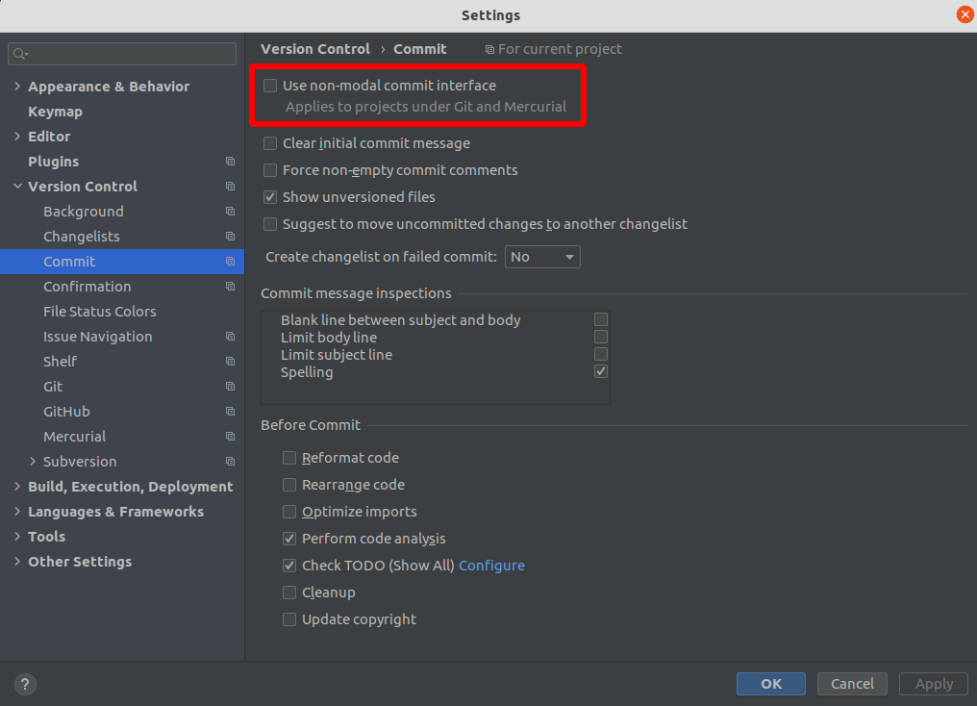Enable Use non-modal commit interface

click(x=270, y=86)
